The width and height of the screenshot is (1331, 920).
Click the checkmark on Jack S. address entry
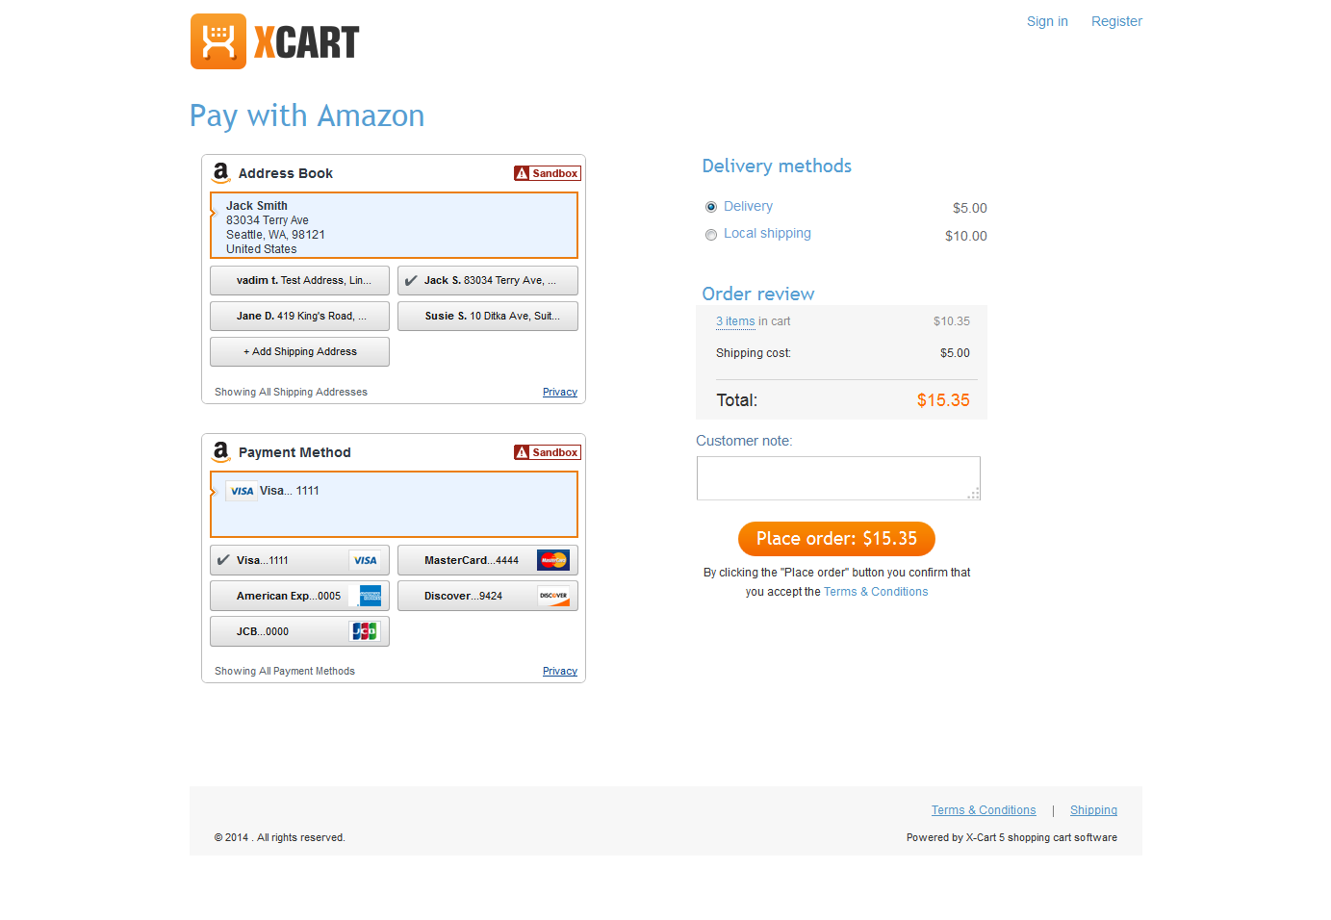(412, 280)
